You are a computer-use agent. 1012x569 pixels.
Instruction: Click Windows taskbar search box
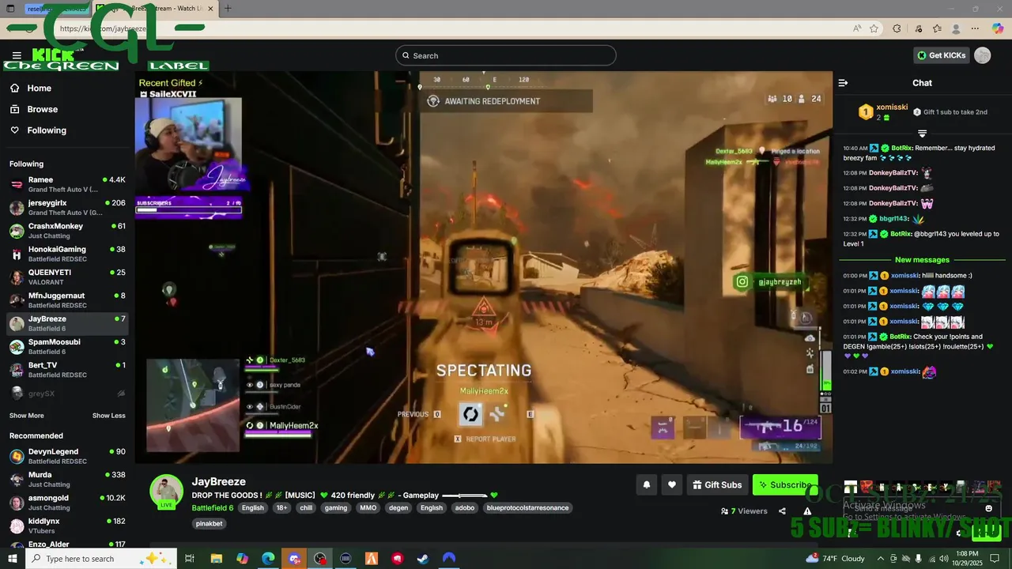(100, 559)
